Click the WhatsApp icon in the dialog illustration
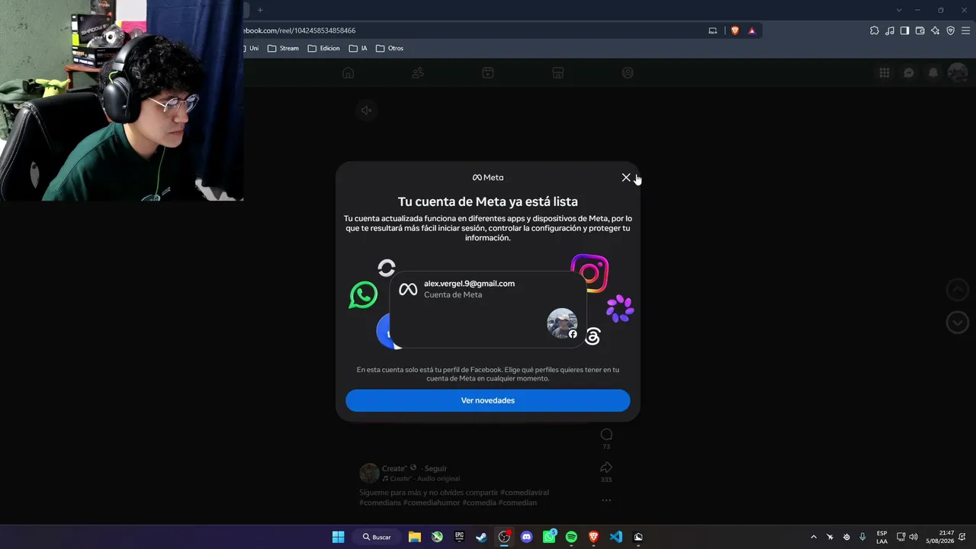976x549 pixels. (x=363, y=295)
